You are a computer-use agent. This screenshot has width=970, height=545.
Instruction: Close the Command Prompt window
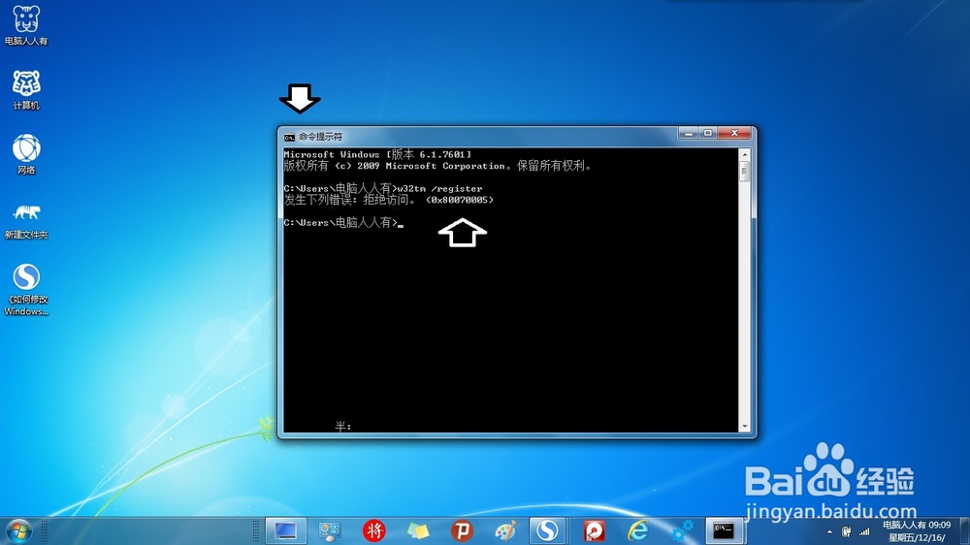coord(734,133)
